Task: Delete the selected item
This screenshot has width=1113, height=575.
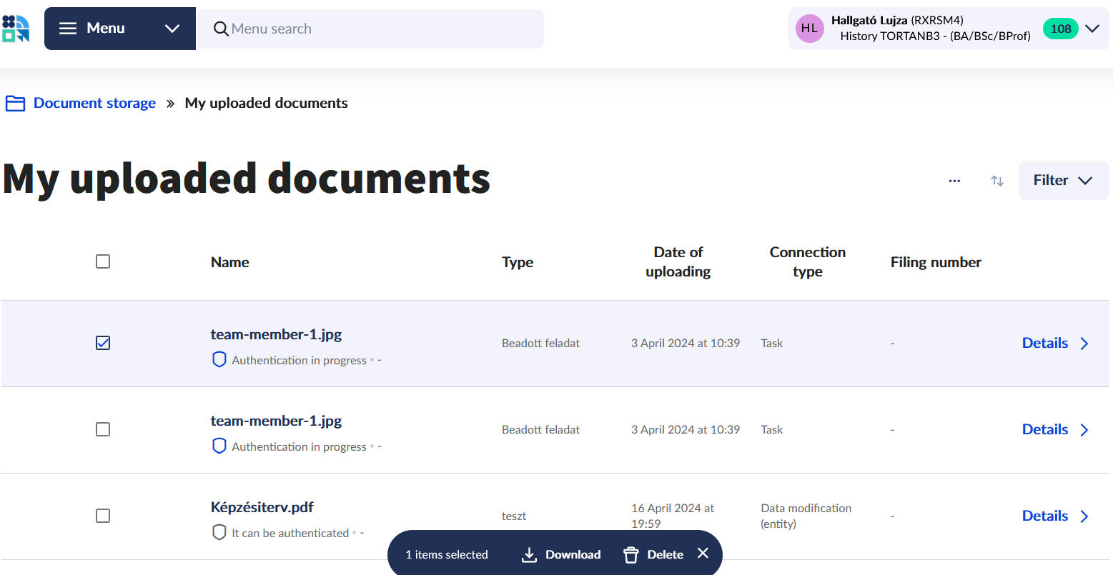Action: click(x=653, y=554)
